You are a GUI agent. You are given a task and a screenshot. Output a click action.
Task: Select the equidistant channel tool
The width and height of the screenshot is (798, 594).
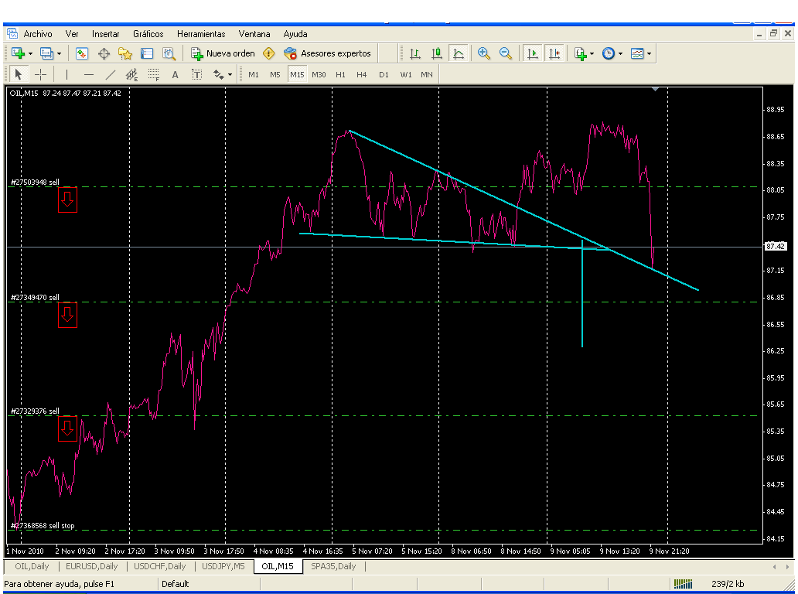pyautogui.click(x=131, y=75)
